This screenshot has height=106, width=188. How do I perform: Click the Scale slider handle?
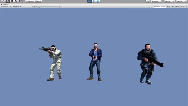click(39, 7)
